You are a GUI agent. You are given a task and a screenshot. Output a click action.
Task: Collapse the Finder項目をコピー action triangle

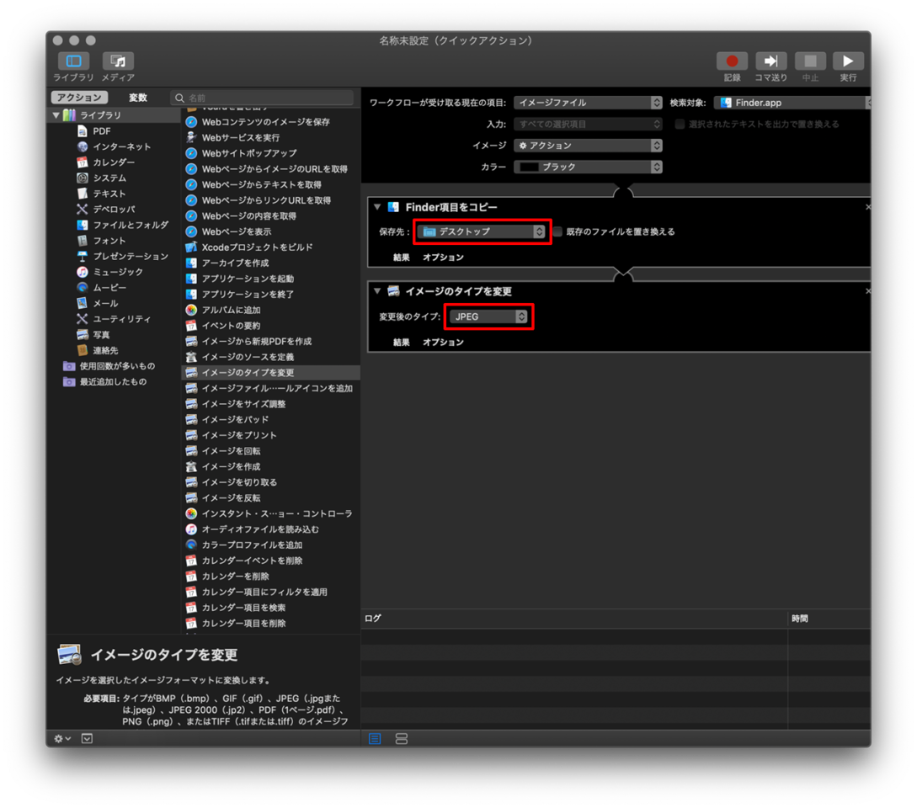click(x=377, y=207)
